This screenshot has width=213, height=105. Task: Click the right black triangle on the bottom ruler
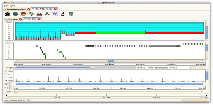(207, 95)
